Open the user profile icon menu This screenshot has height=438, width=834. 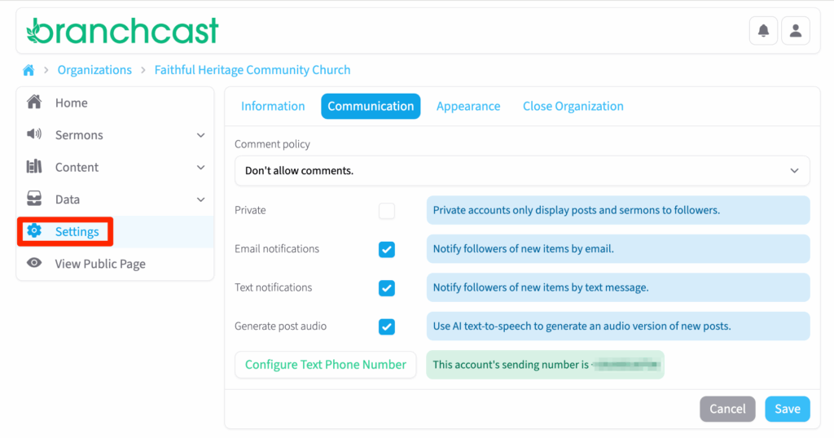[796, 31]
